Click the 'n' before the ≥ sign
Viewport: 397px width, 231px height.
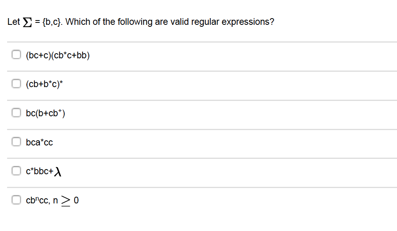pyautogui.click(x=56, y=201)
